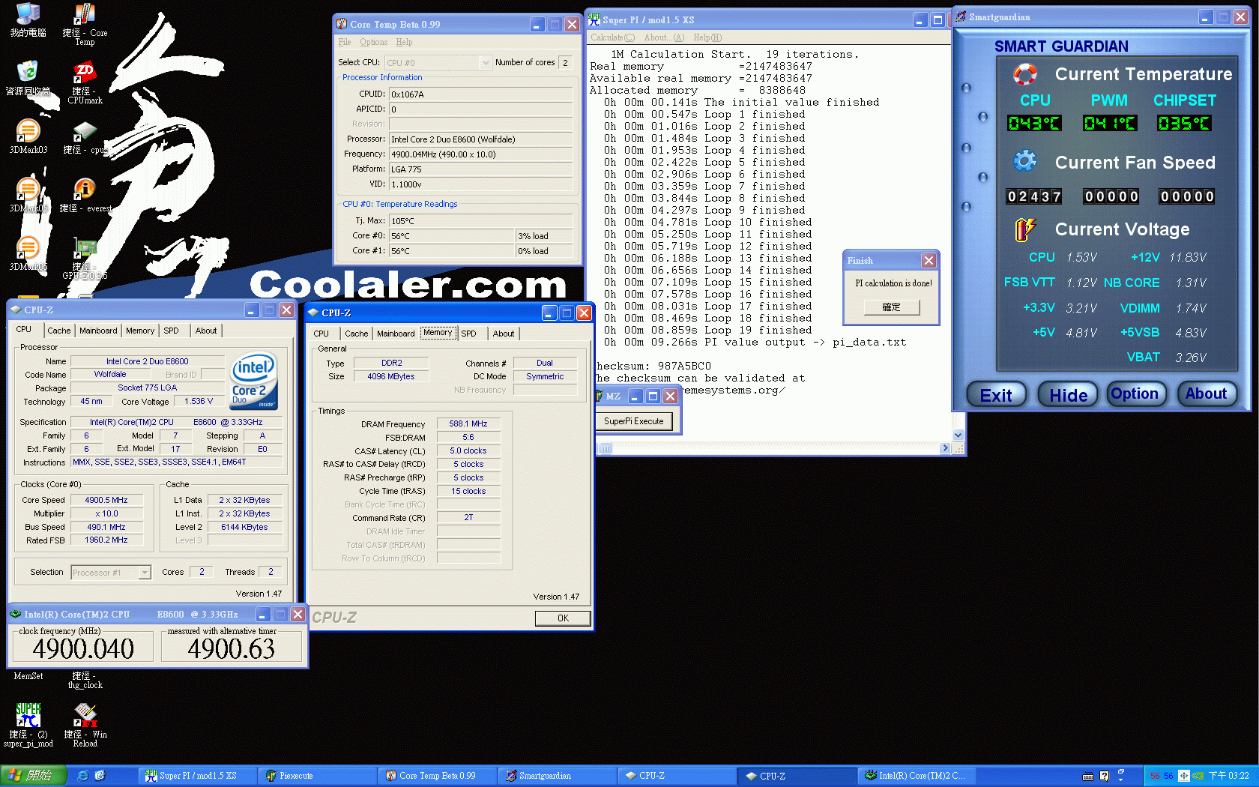
Task: Click Hide in Smart Guardian
Action: [1068, 394]
